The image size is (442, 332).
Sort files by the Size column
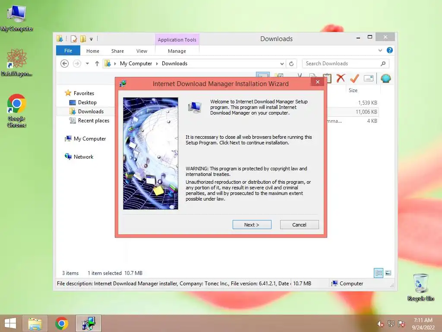pyautogui.click(x=353, y=90)
